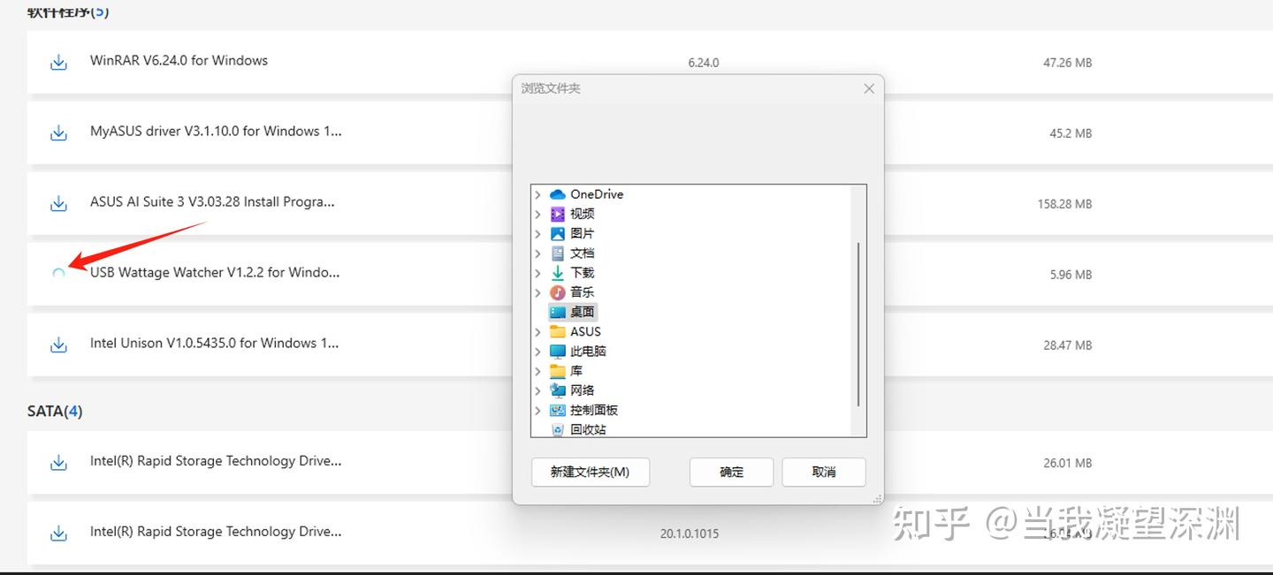Select the OneDrive cloud icon in folder tree
Image resolution: width=1273 pixels, height=575 pixels.
point(557,194)
